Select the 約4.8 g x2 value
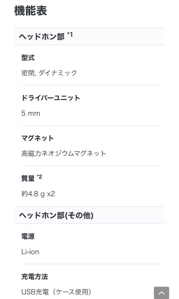 coord(38,194)
